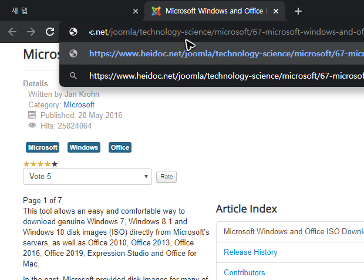Image resolution: width=364 pixels, height=280 pixels.
Task: Click the Office tag badge
Action: [x=120, y=147]
